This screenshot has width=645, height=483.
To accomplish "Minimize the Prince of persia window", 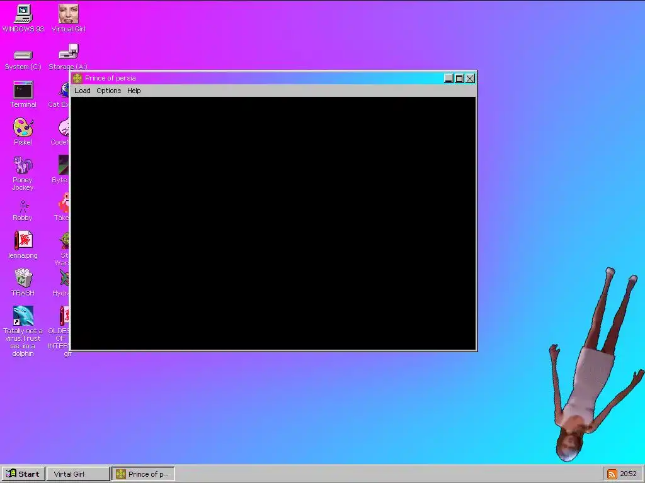I will click(x=448, y=79).
